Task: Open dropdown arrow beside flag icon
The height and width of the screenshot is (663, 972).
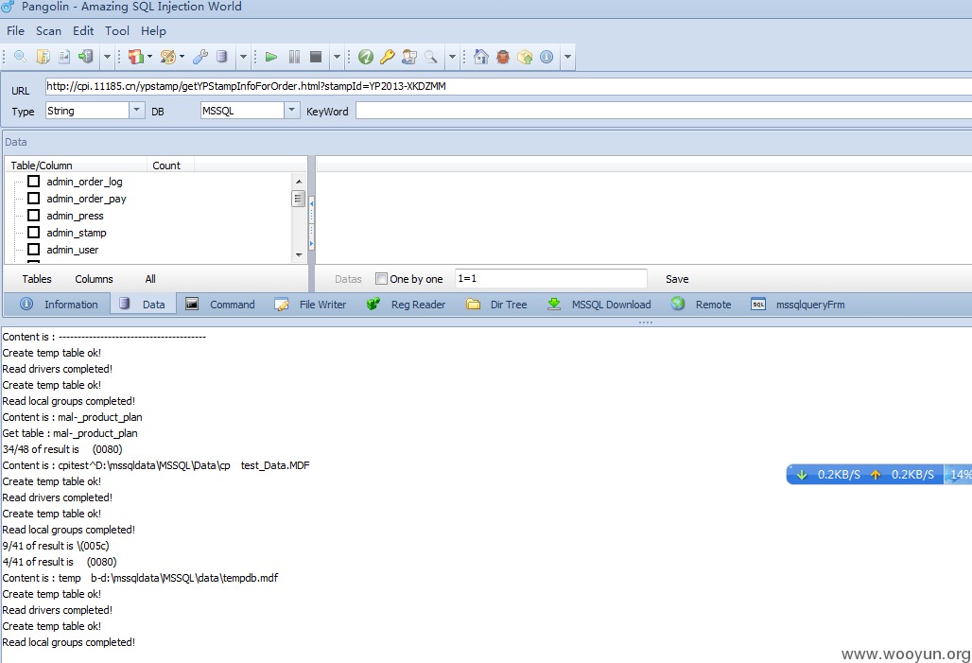Action: click(x=149, y=57)
